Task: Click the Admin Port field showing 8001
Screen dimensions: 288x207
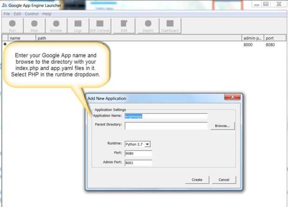Action: pyautogui.click(x=138, y=163)
